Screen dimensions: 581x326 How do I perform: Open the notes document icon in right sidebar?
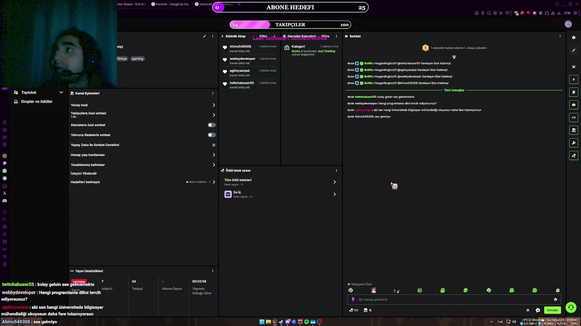tap(574, 92)
